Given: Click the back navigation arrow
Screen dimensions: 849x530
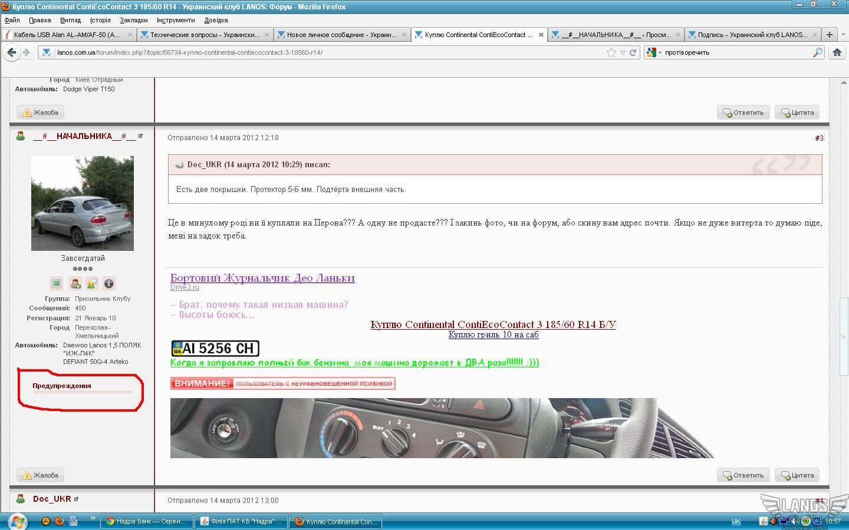Looking at the screenshot, I should click(x=12, y=52).
